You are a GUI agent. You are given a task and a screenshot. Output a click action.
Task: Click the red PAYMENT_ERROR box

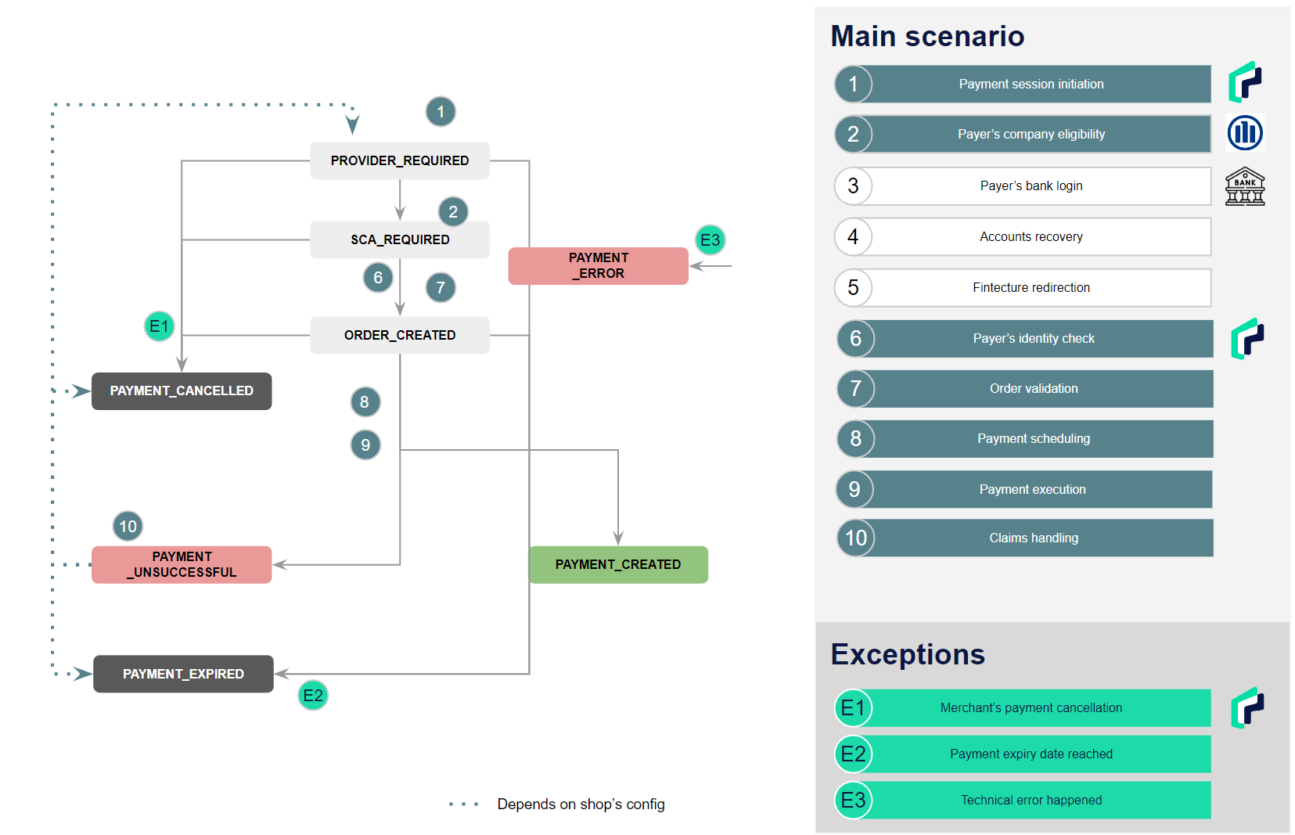click(x=599, y=266)
